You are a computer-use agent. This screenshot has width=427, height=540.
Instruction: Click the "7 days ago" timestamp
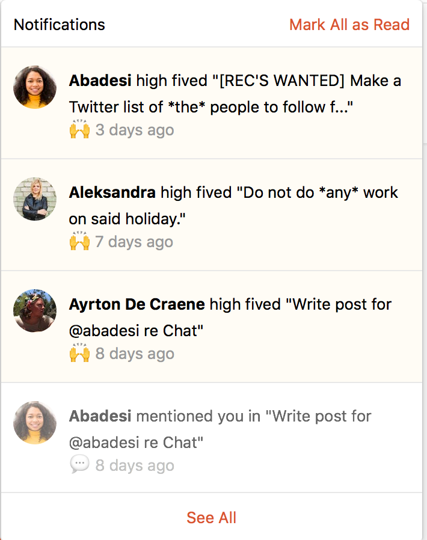tap(134, 242)
